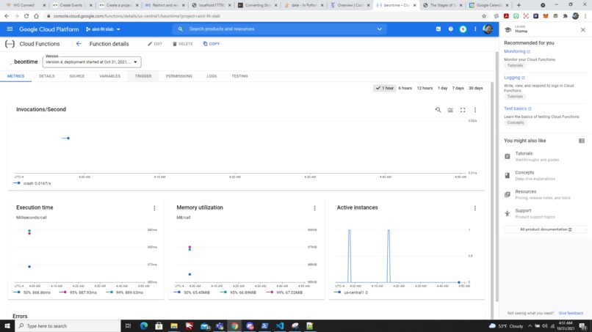Click the browser address bar URL

(x=137, y=16)
